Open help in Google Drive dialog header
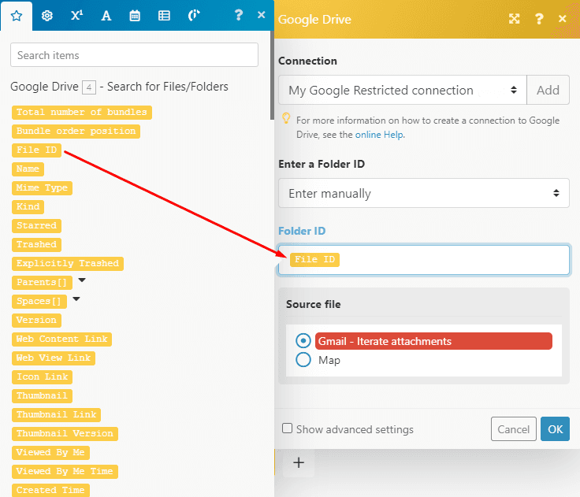Viewport: 580px width, 497px height. (539, 19)
